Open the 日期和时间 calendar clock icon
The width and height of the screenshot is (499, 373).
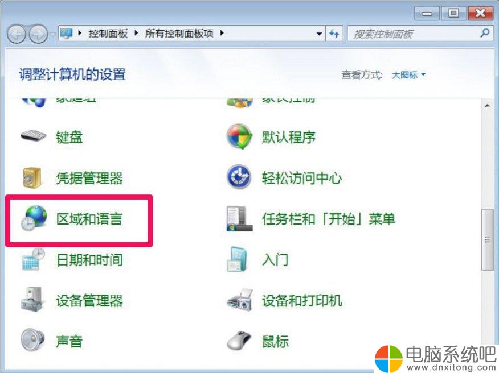pos(34,259)
